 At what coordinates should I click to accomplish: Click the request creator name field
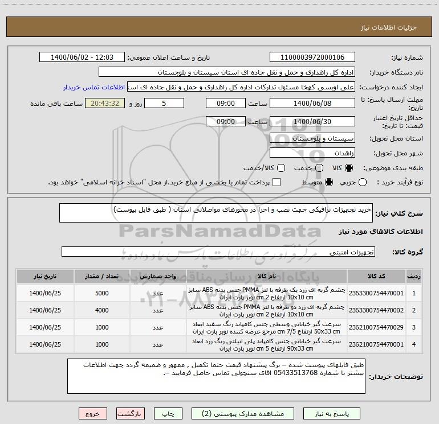coord(241,87)
